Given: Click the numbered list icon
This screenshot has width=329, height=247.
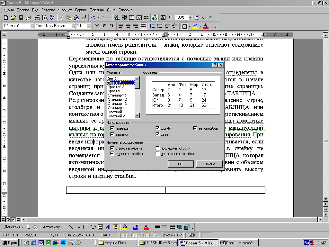Looking at the screenshot, I should 152,26.
